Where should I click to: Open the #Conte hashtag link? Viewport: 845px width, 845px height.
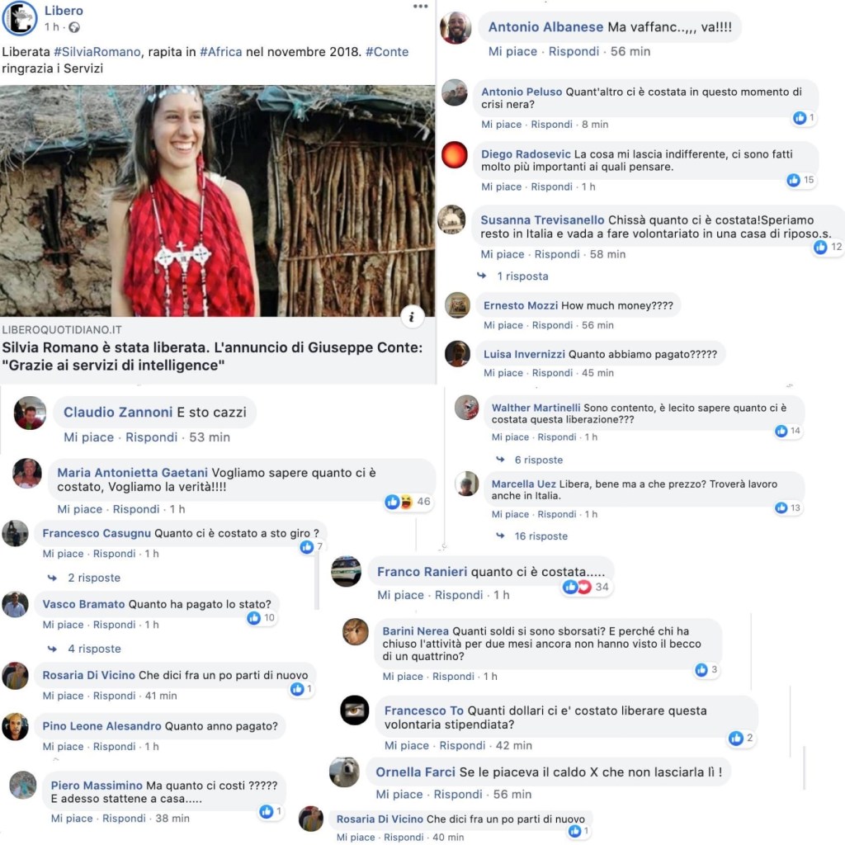click(x=387, y=52)
